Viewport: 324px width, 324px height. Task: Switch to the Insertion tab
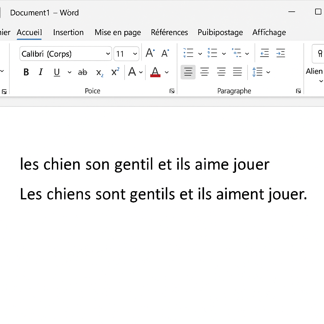coord(68,32)
